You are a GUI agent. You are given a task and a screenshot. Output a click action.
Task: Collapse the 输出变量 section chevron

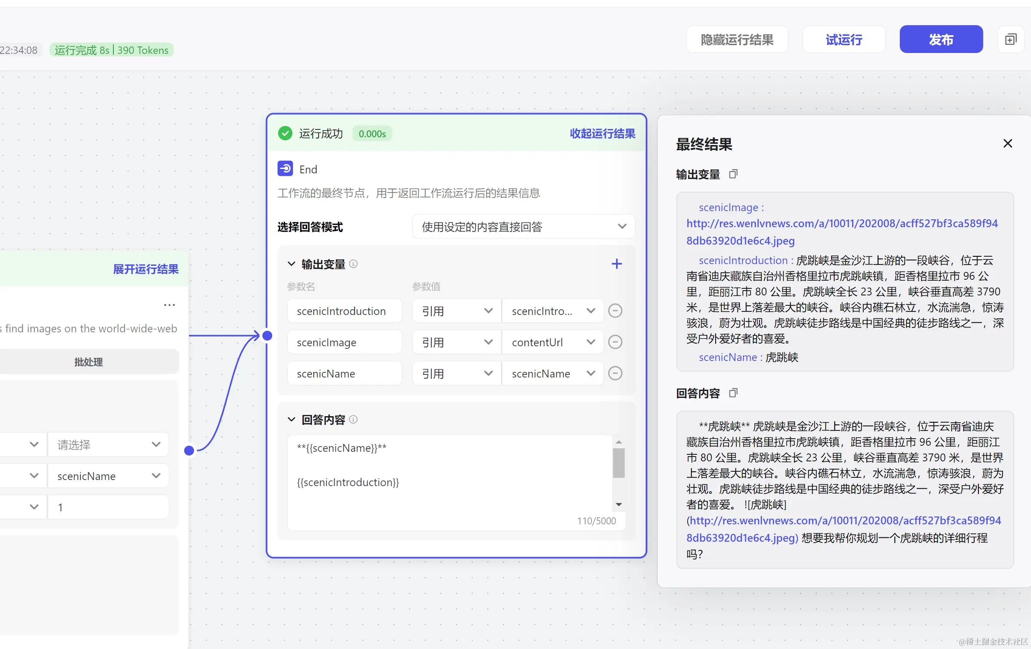tap(291, 264)
